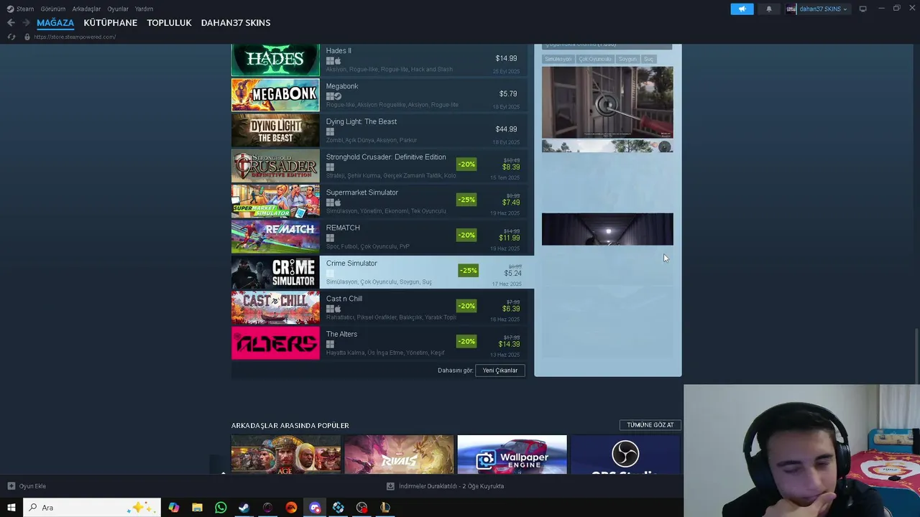Open the Dying Light: The Beast thumbnail
Viewport: 920px width, 517px height.
(x=275, y=131)
